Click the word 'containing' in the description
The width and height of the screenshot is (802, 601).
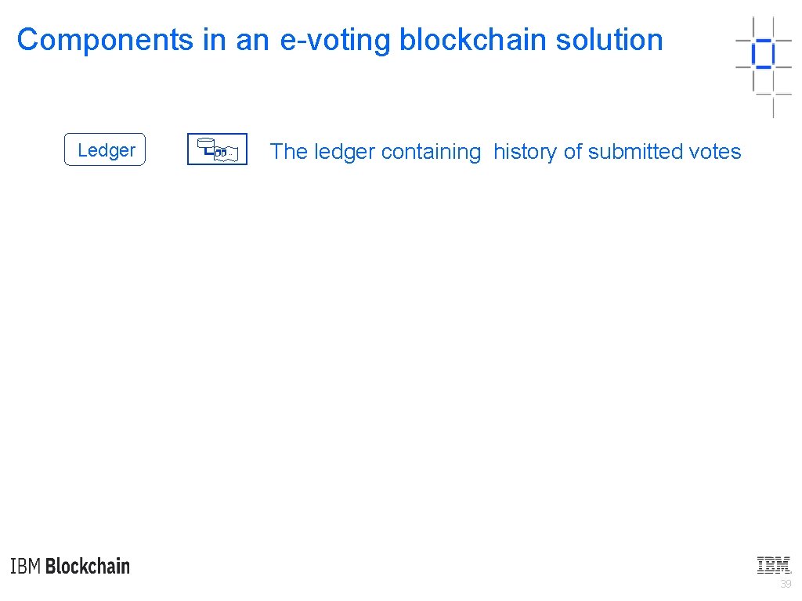(x=431, y=151)
